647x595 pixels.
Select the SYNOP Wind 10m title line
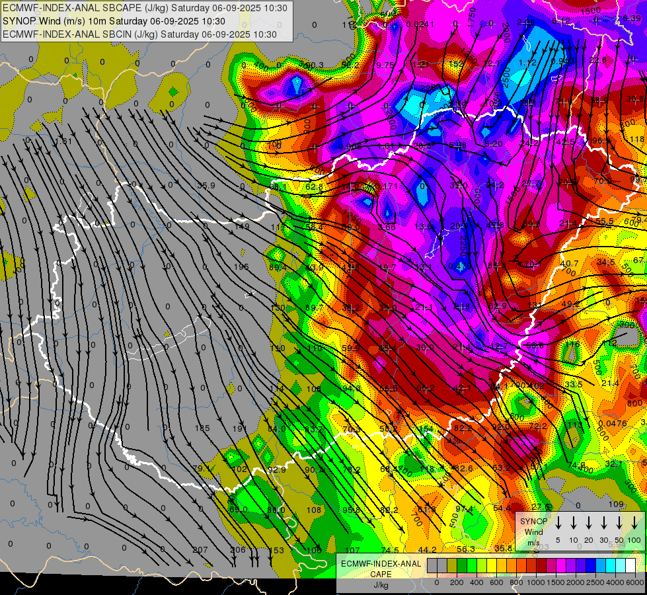(114, 21)
